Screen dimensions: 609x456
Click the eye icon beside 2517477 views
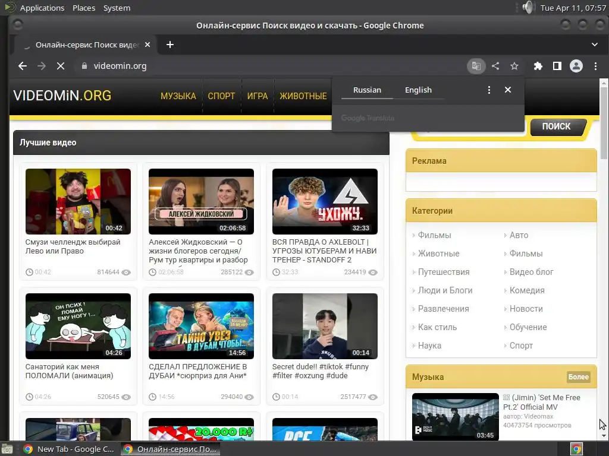coord(373,397)
